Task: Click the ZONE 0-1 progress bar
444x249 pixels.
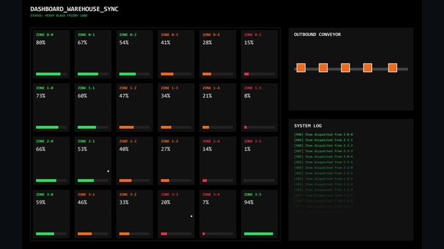Action: tap(93, 74)
